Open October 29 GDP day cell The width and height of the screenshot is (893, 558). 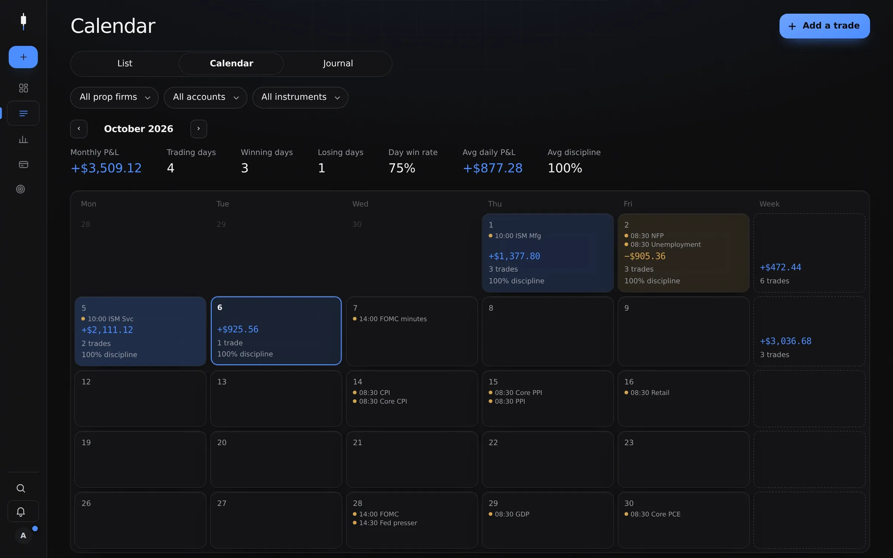(x=548, y=520)
